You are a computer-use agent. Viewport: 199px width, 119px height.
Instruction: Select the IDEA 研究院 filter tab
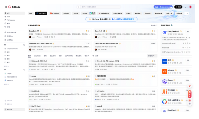click(69, 56)
